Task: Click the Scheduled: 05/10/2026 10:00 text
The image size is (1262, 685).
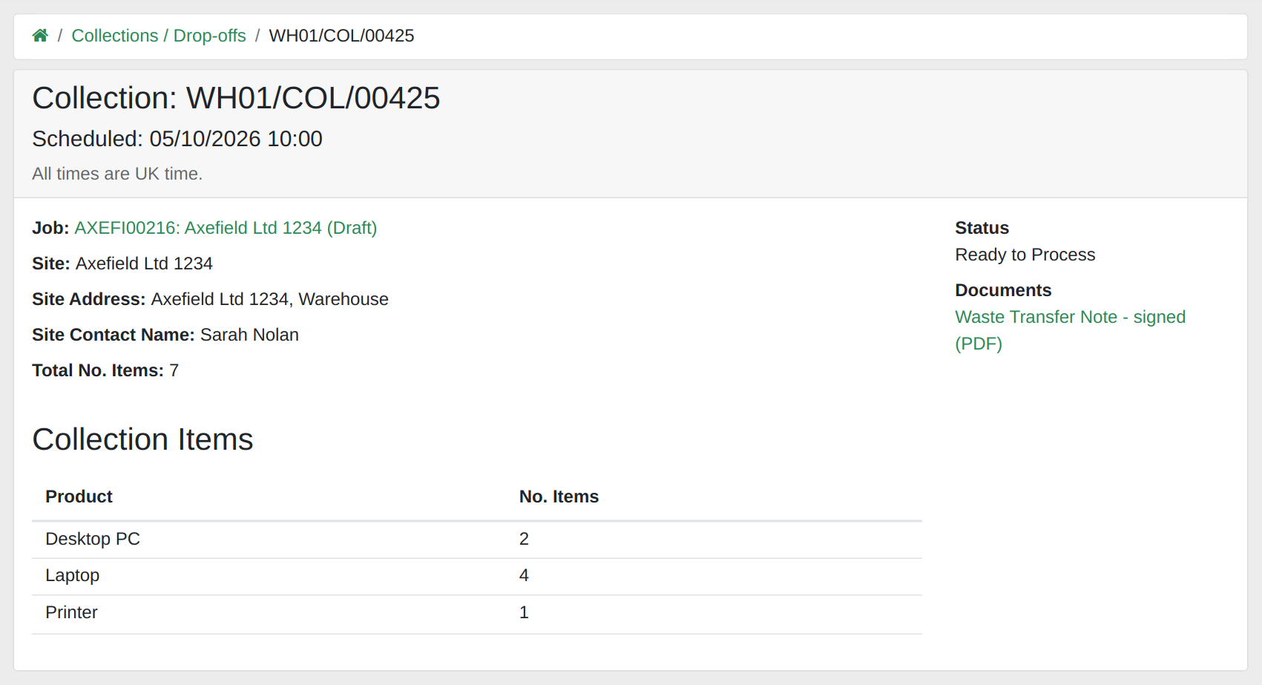Action: pos(177,139)
